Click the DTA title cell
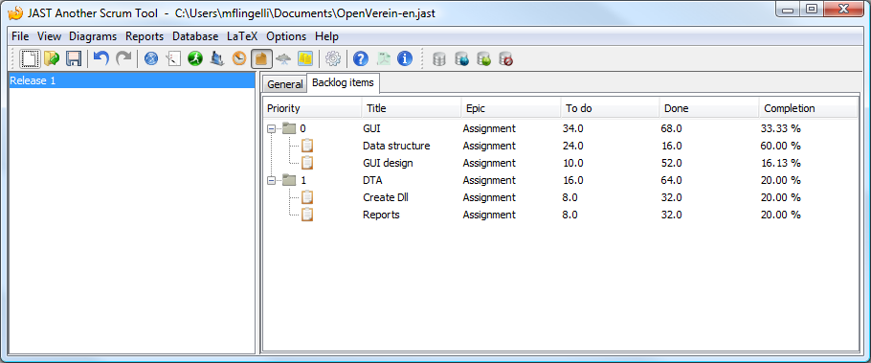This screenshot has width=871, height=363. click(x=372, y=180)
